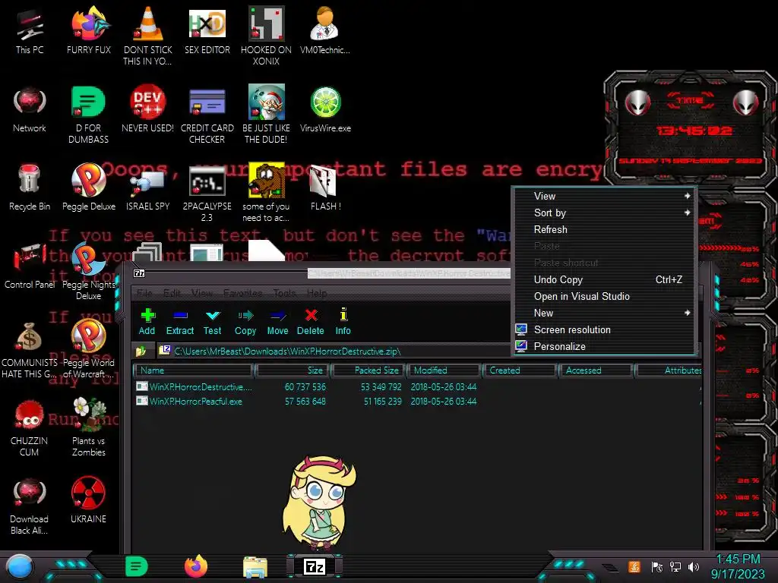The image size is (778, 583).
Task: Open the Favorites menu in 7-Zip
Action: pos(242,293)
